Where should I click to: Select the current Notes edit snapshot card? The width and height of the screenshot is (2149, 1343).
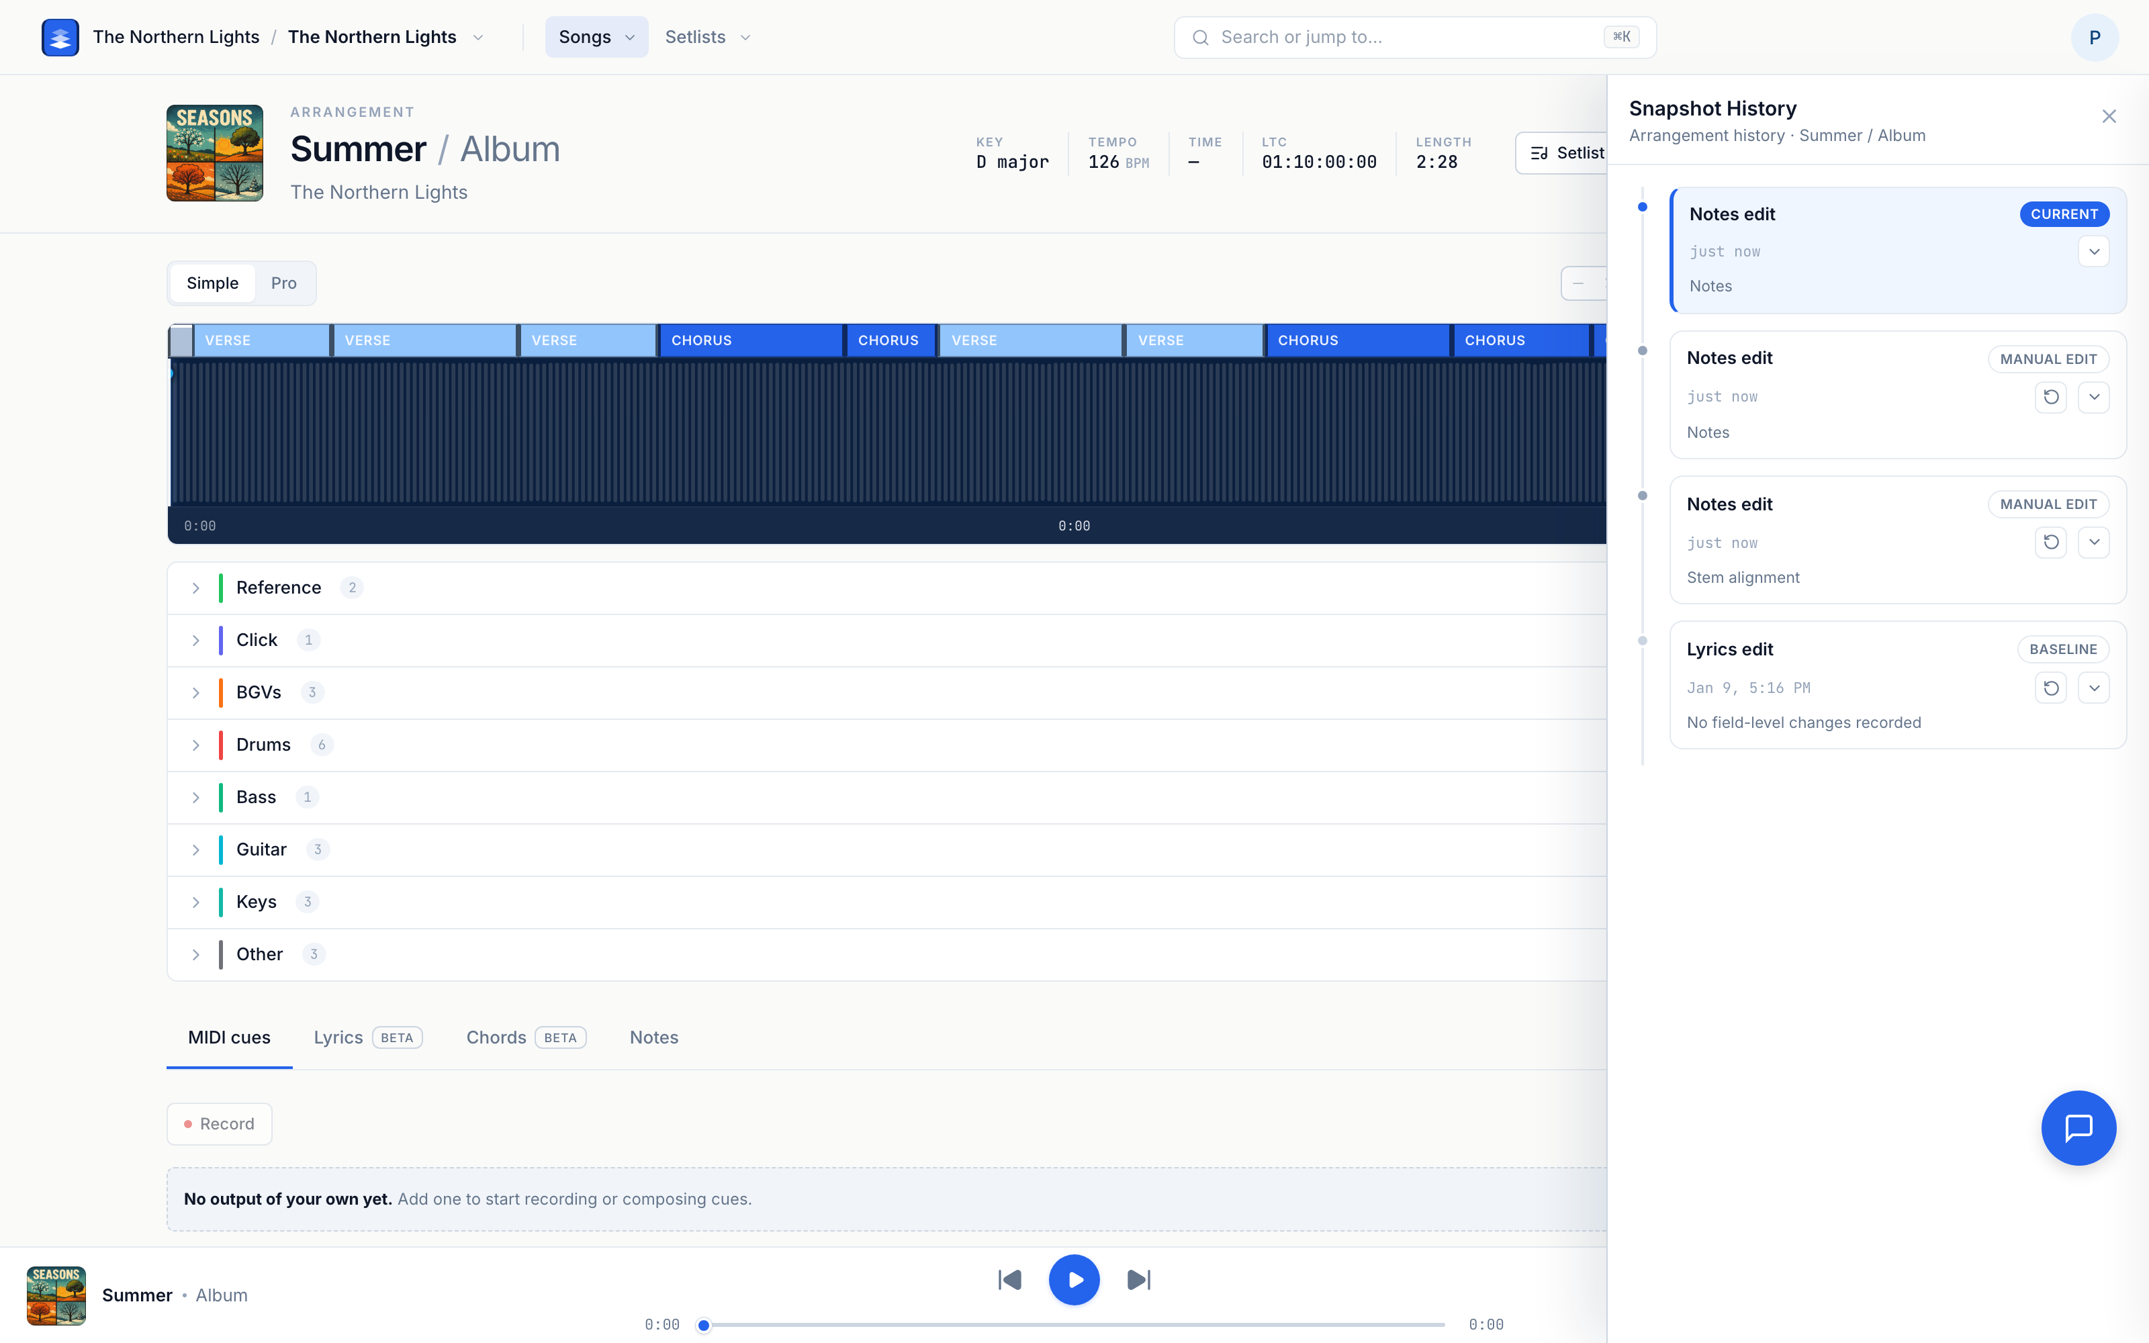point(1898,250)
